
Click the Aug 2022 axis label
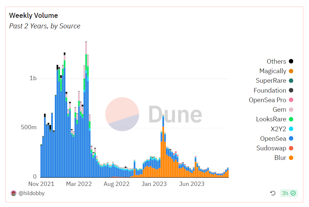(x=117, y=184)
